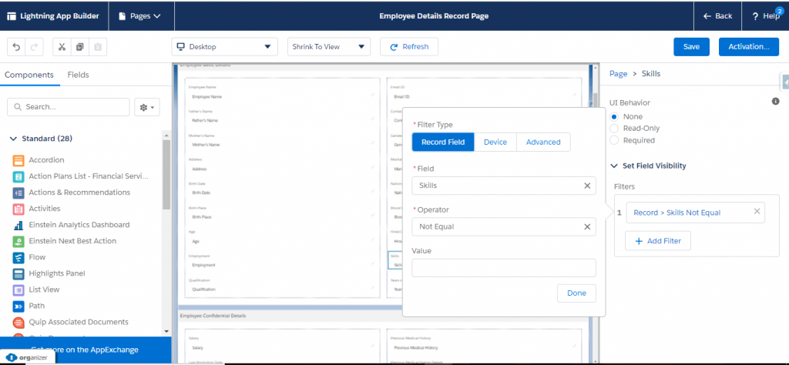Switch to the Fields tab
The width and height of the screenshot is (789, 365).
[78, 75]
